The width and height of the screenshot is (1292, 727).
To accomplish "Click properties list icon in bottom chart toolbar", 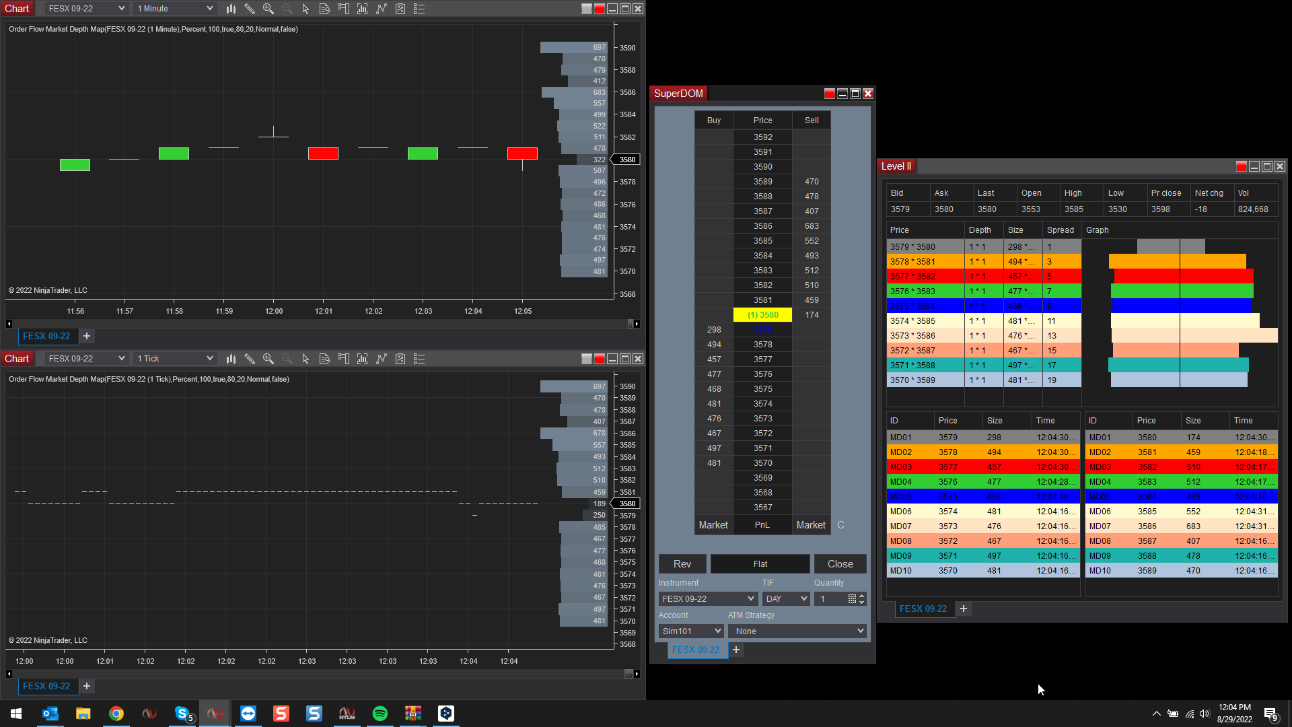I will click(x=419, y=359).
